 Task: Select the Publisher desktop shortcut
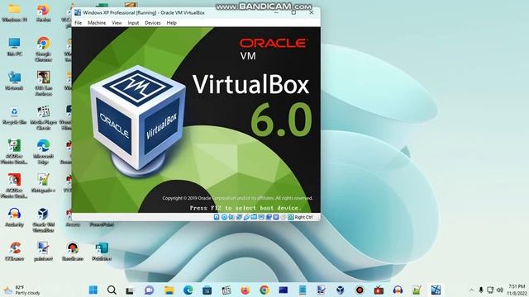(102, 252)
